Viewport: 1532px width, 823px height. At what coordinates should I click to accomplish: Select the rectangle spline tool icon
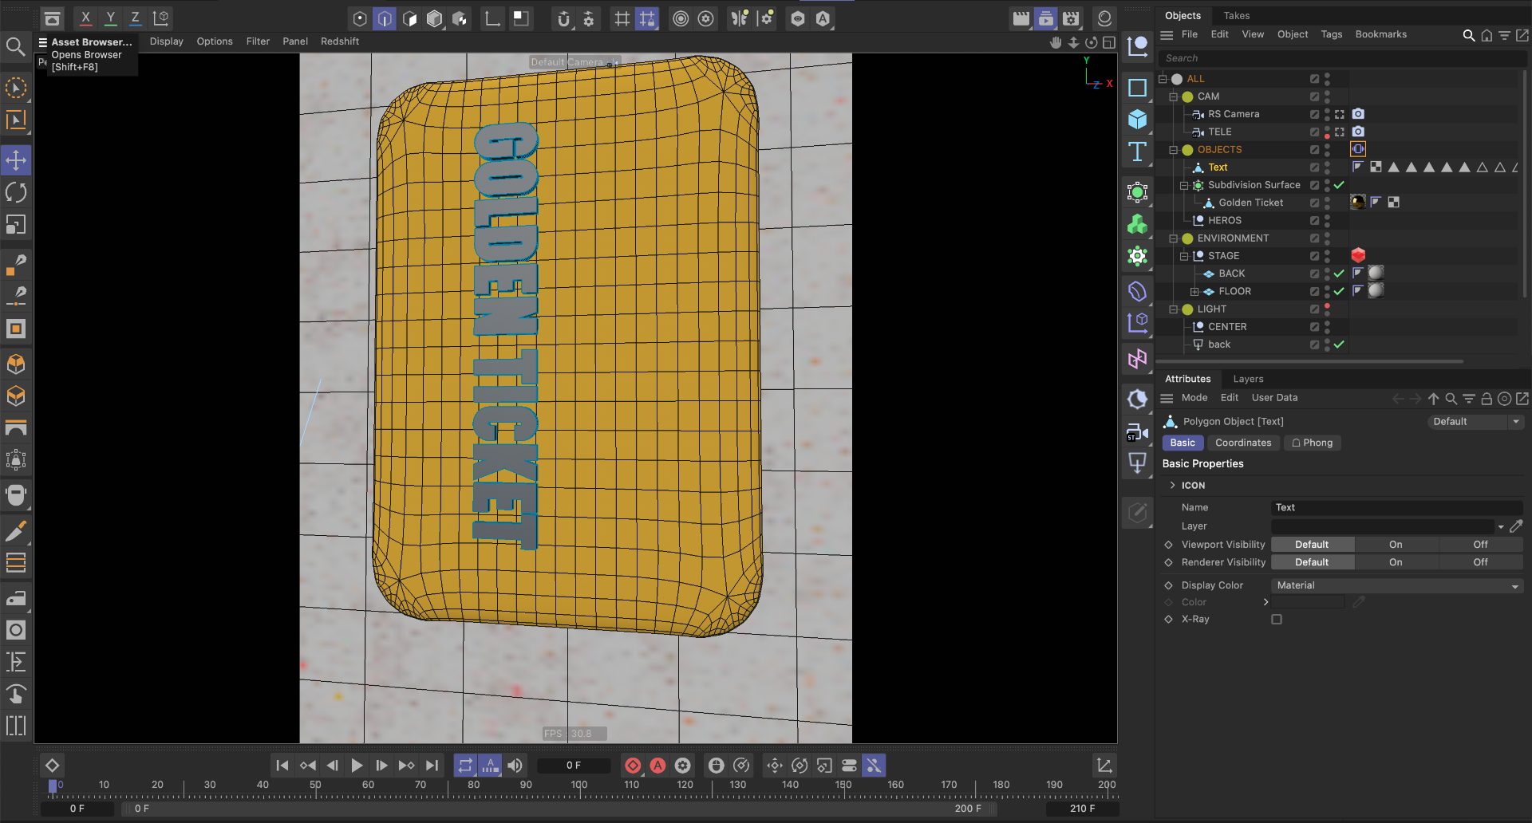click(1138, 88)
